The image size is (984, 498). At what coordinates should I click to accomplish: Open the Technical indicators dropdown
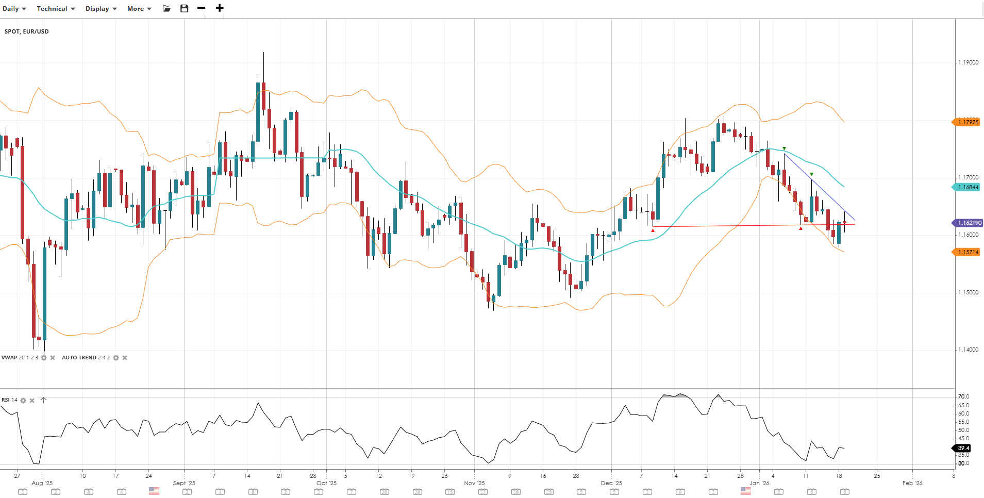[x=56, y=9]
